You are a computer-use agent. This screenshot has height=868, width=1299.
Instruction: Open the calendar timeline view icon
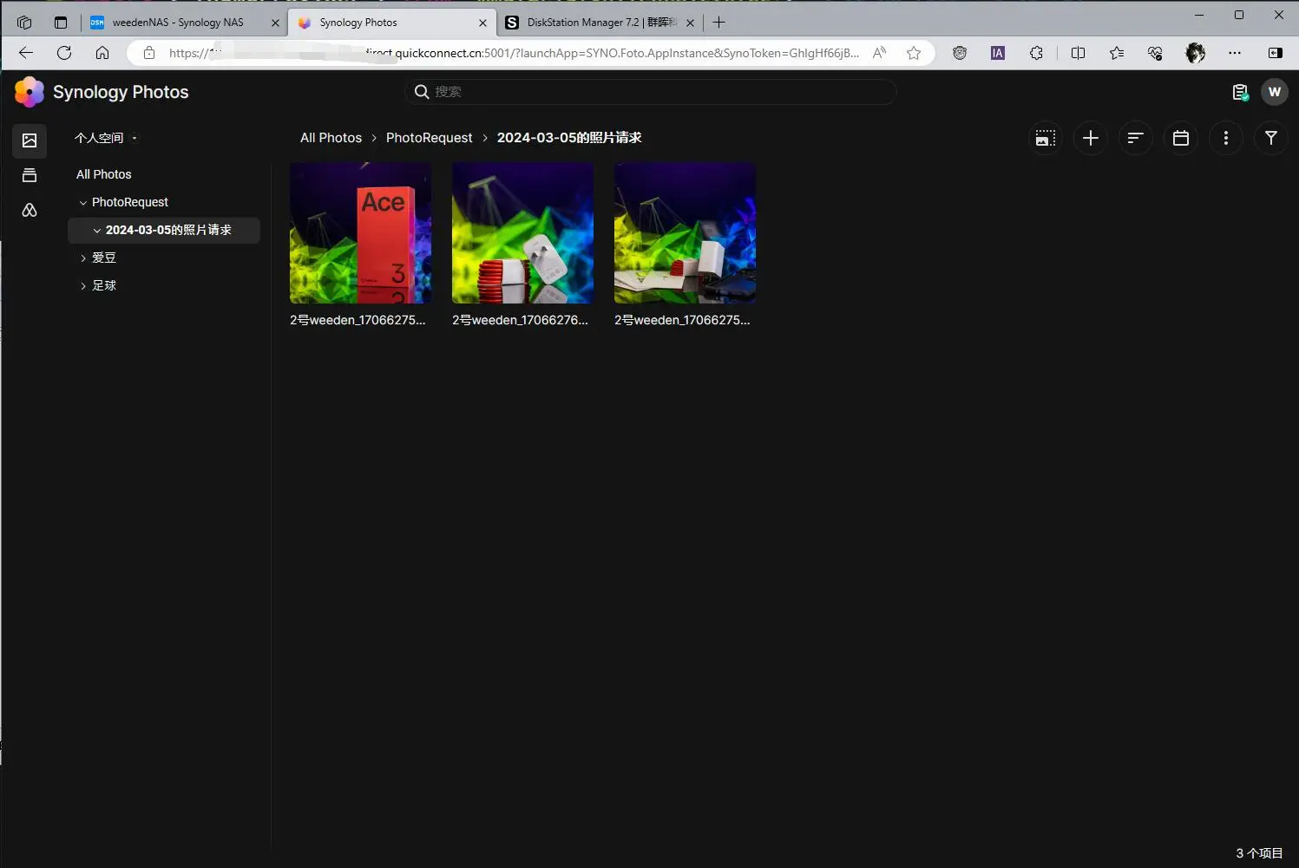(x=1181, y=138)
